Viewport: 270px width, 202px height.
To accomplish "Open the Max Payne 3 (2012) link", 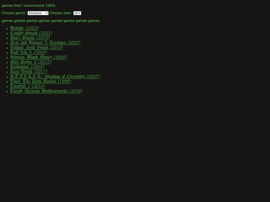I will pyautogui.click(x=30, y=62).
